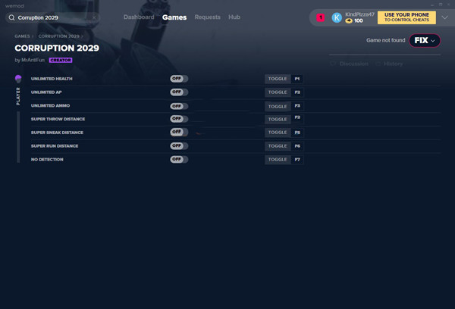
Task: Enable the Unlimited Health cheat switch
Action: point(179,79)
